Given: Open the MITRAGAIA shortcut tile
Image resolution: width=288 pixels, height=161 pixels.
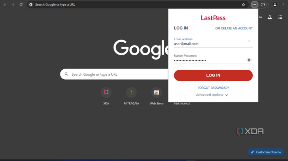Looking at the screenshot, I should pos(131,96).
